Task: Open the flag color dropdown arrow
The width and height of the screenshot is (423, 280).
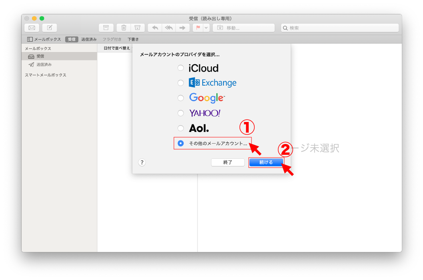Action: point(206,28)
